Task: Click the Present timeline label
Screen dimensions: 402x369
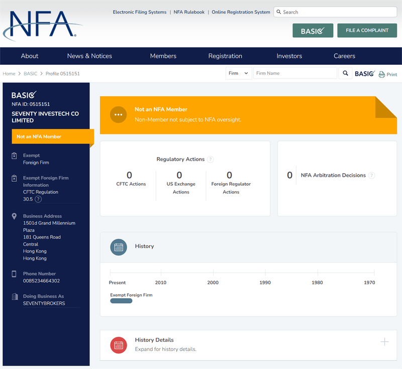Action: 117,283
